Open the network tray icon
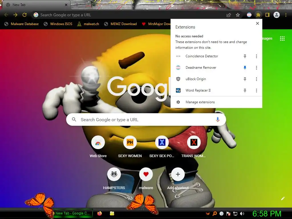 [x=235, y=214]
